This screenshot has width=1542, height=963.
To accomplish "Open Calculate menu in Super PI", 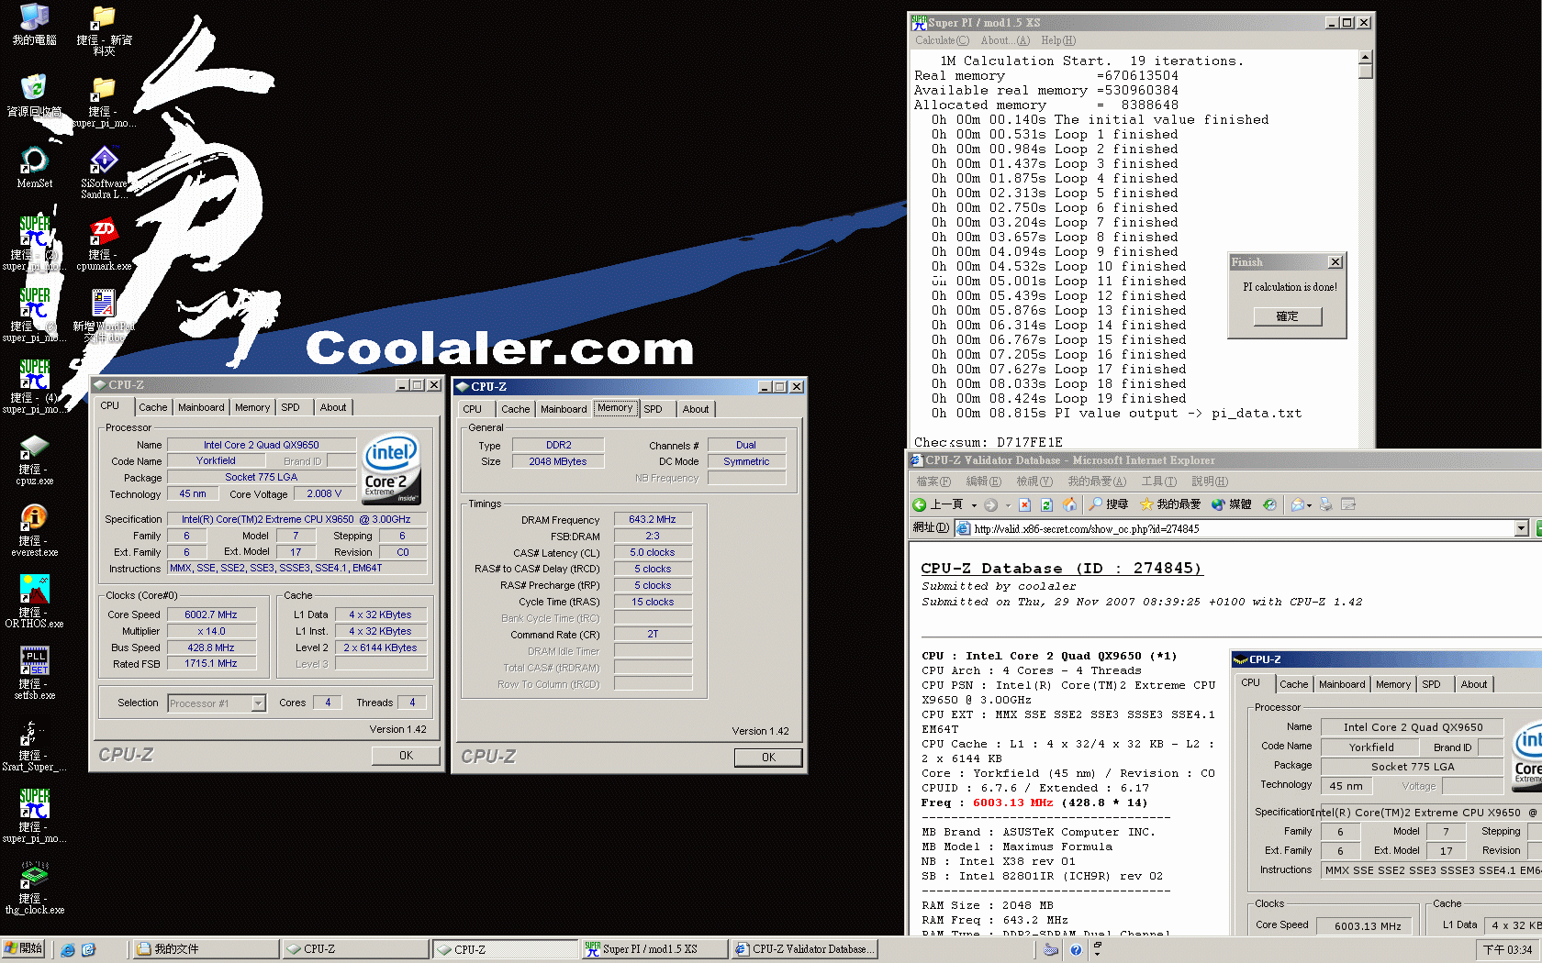I will pos(942,40).
